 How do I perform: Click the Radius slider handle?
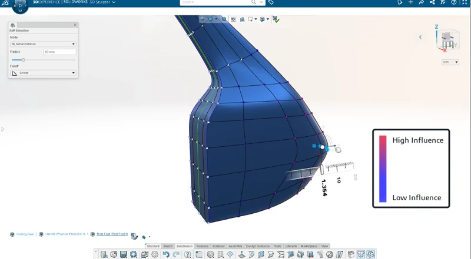(x=23, y=60)
